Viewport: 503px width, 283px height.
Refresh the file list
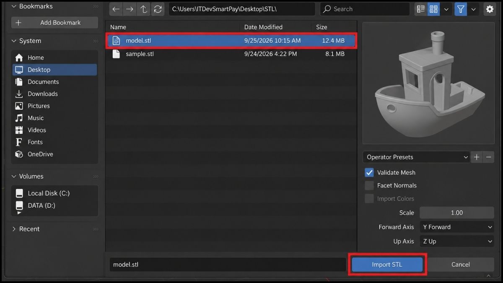(158, 9)
